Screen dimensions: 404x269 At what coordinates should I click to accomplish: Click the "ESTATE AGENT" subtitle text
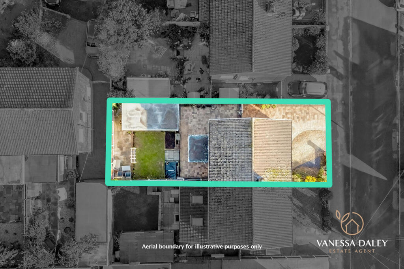352,251
